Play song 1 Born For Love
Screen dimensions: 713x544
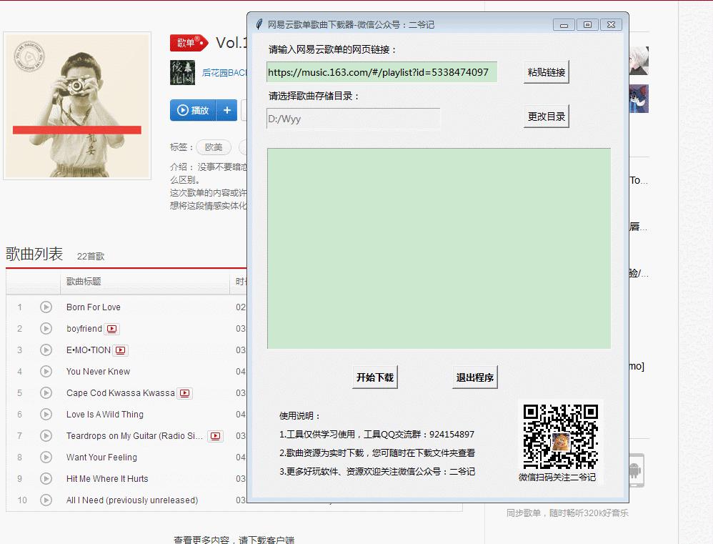click(x=46, y=307)
